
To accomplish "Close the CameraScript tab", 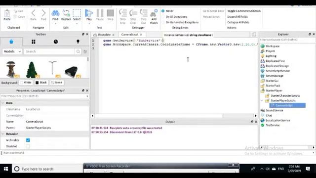I will (141, 35).
